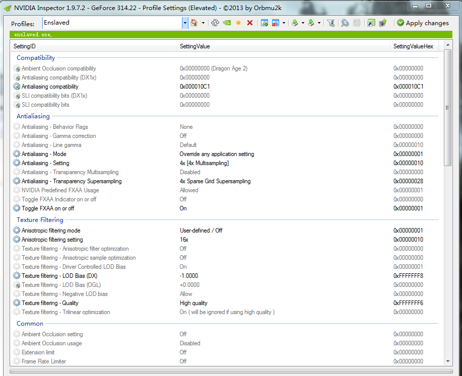This screenshot has width=462, height=376.
Task: Click the 'High quality' texture filtering value
Action: tap(193, 303)
